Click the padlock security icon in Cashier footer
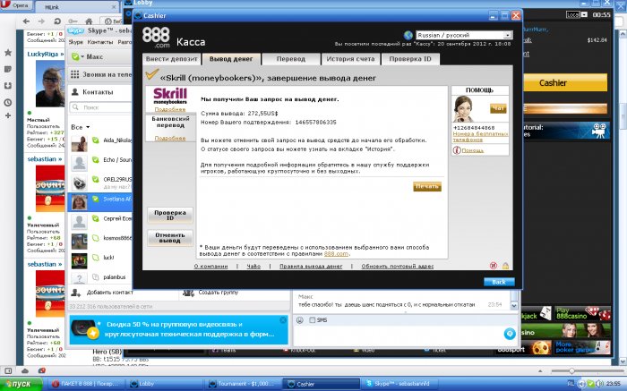 pos(505,266)
